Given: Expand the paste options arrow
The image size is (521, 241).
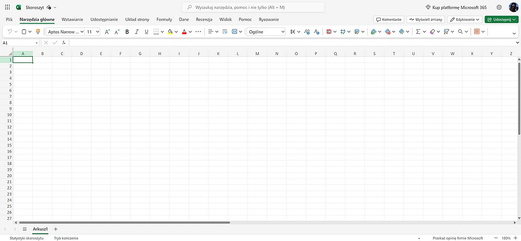Looking at the screenshot, I should click(30, 32).
